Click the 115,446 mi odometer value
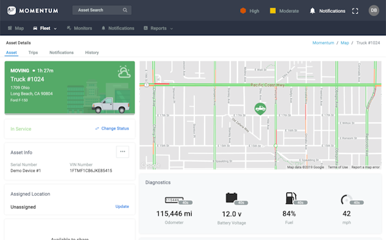386x240 pixels. tap(174, 214)
